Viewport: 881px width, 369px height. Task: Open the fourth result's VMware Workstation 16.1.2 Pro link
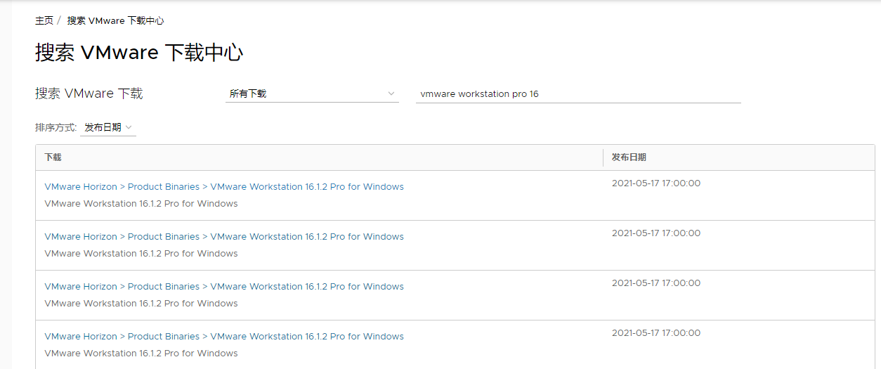click(307, 337)
